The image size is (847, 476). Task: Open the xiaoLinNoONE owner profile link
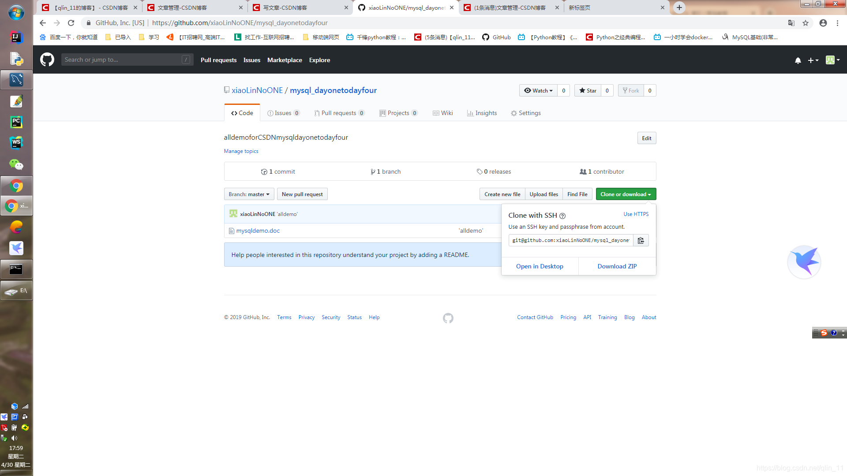tap(257, 90)
